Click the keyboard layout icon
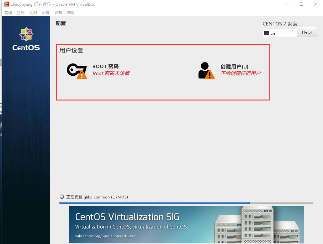 (x=267, y=33)
